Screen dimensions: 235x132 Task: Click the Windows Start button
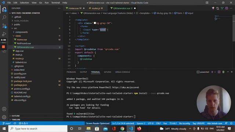(4, 129)
